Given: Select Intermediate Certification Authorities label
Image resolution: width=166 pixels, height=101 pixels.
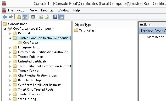Looking at the screenshot, I should click(44, 52).
